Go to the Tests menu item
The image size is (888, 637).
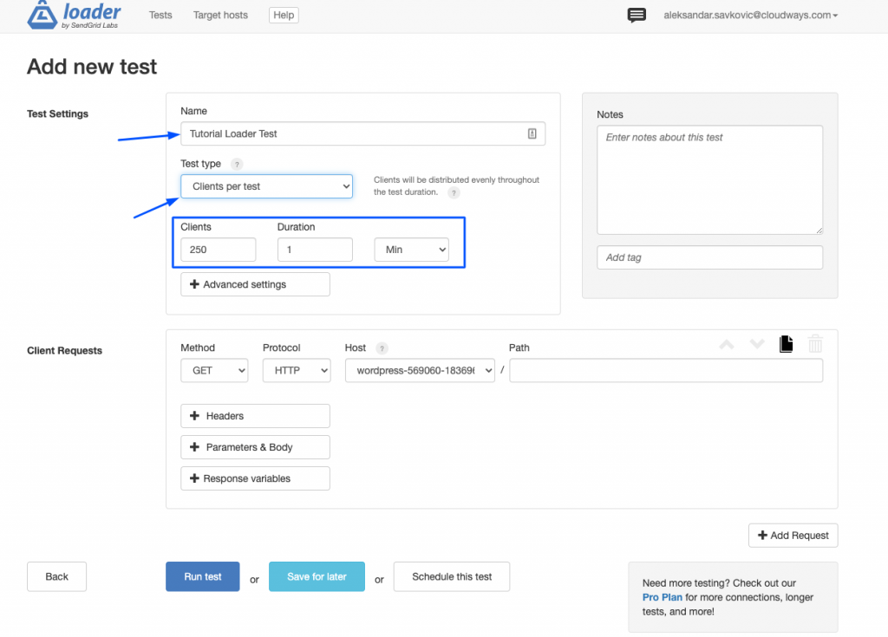pyautogui.click(x=160, y=15)
